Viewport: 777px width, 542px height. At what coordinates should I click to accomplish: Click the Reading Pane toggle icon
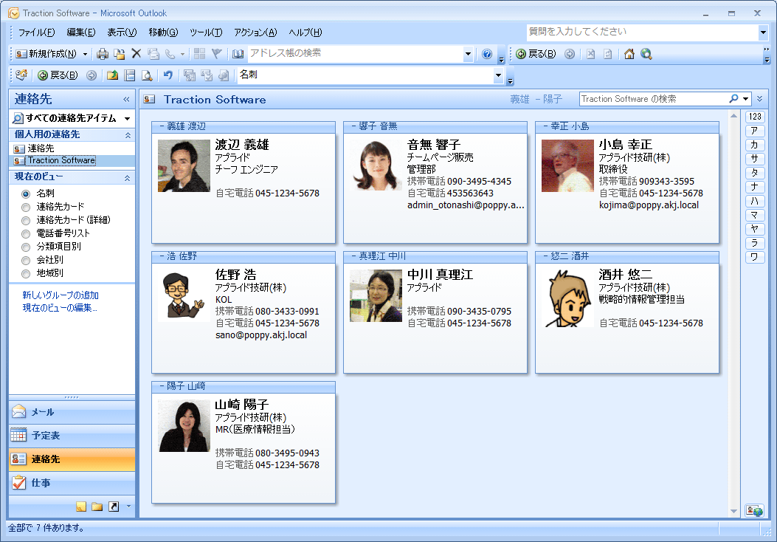[x=130, y=75]
